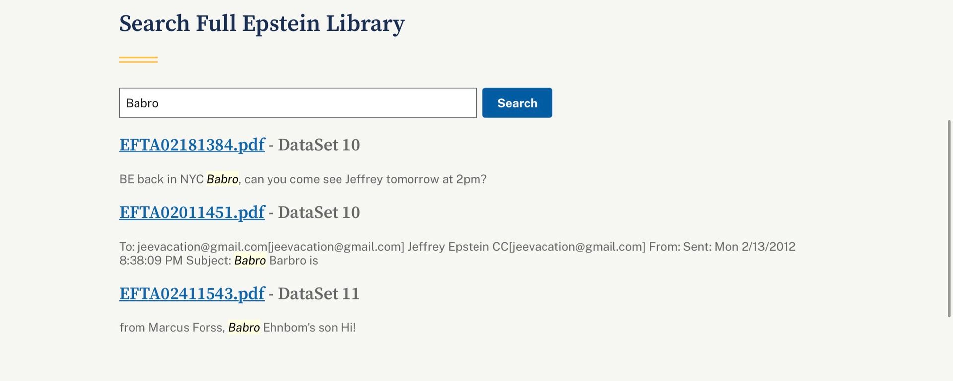Viewport: 953px width, 381px height.
Task: Open the EFTA02411543.pdf document link
Action: pyautogui.click(x=192, y=294)
